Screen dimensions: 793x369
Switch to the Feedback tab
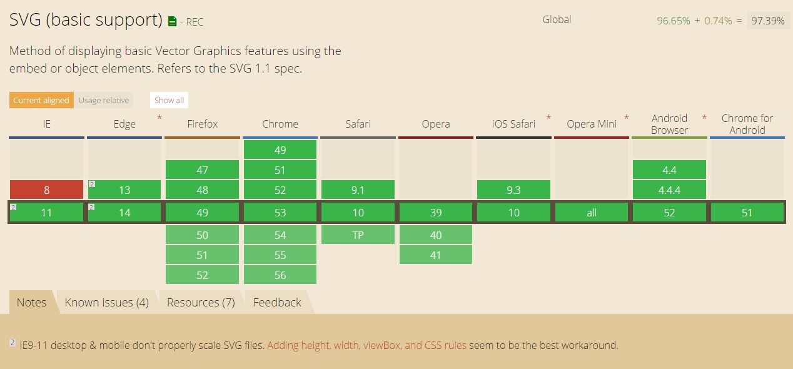(277, 303)
